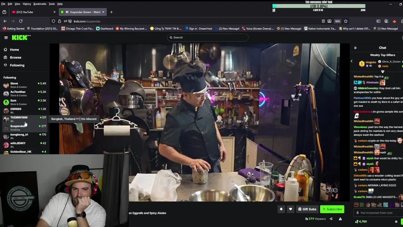Follow the channel with the heart icon
The width and height of the screenshot is (403, 227).
290,209
